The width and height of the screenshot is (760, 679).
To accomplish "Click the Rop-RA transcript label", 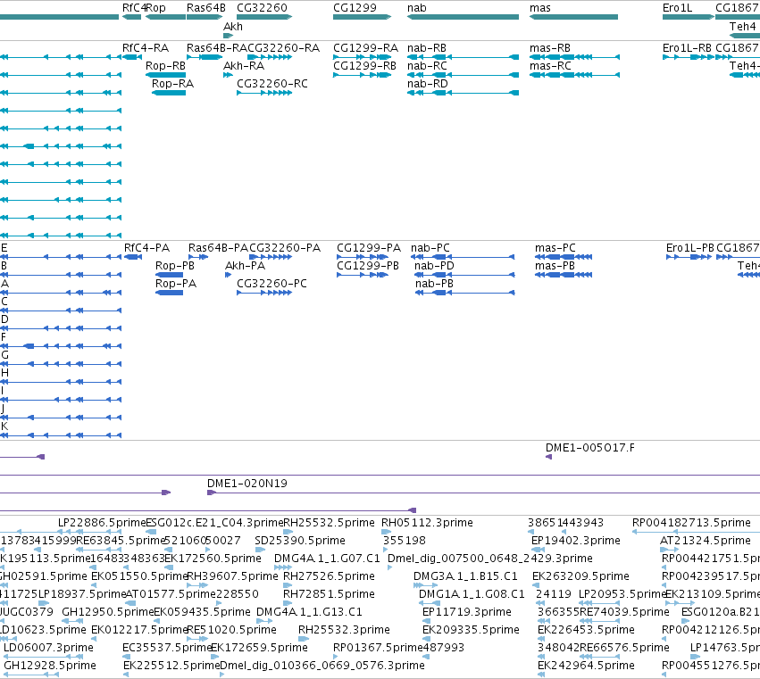I will coord(172,83).
